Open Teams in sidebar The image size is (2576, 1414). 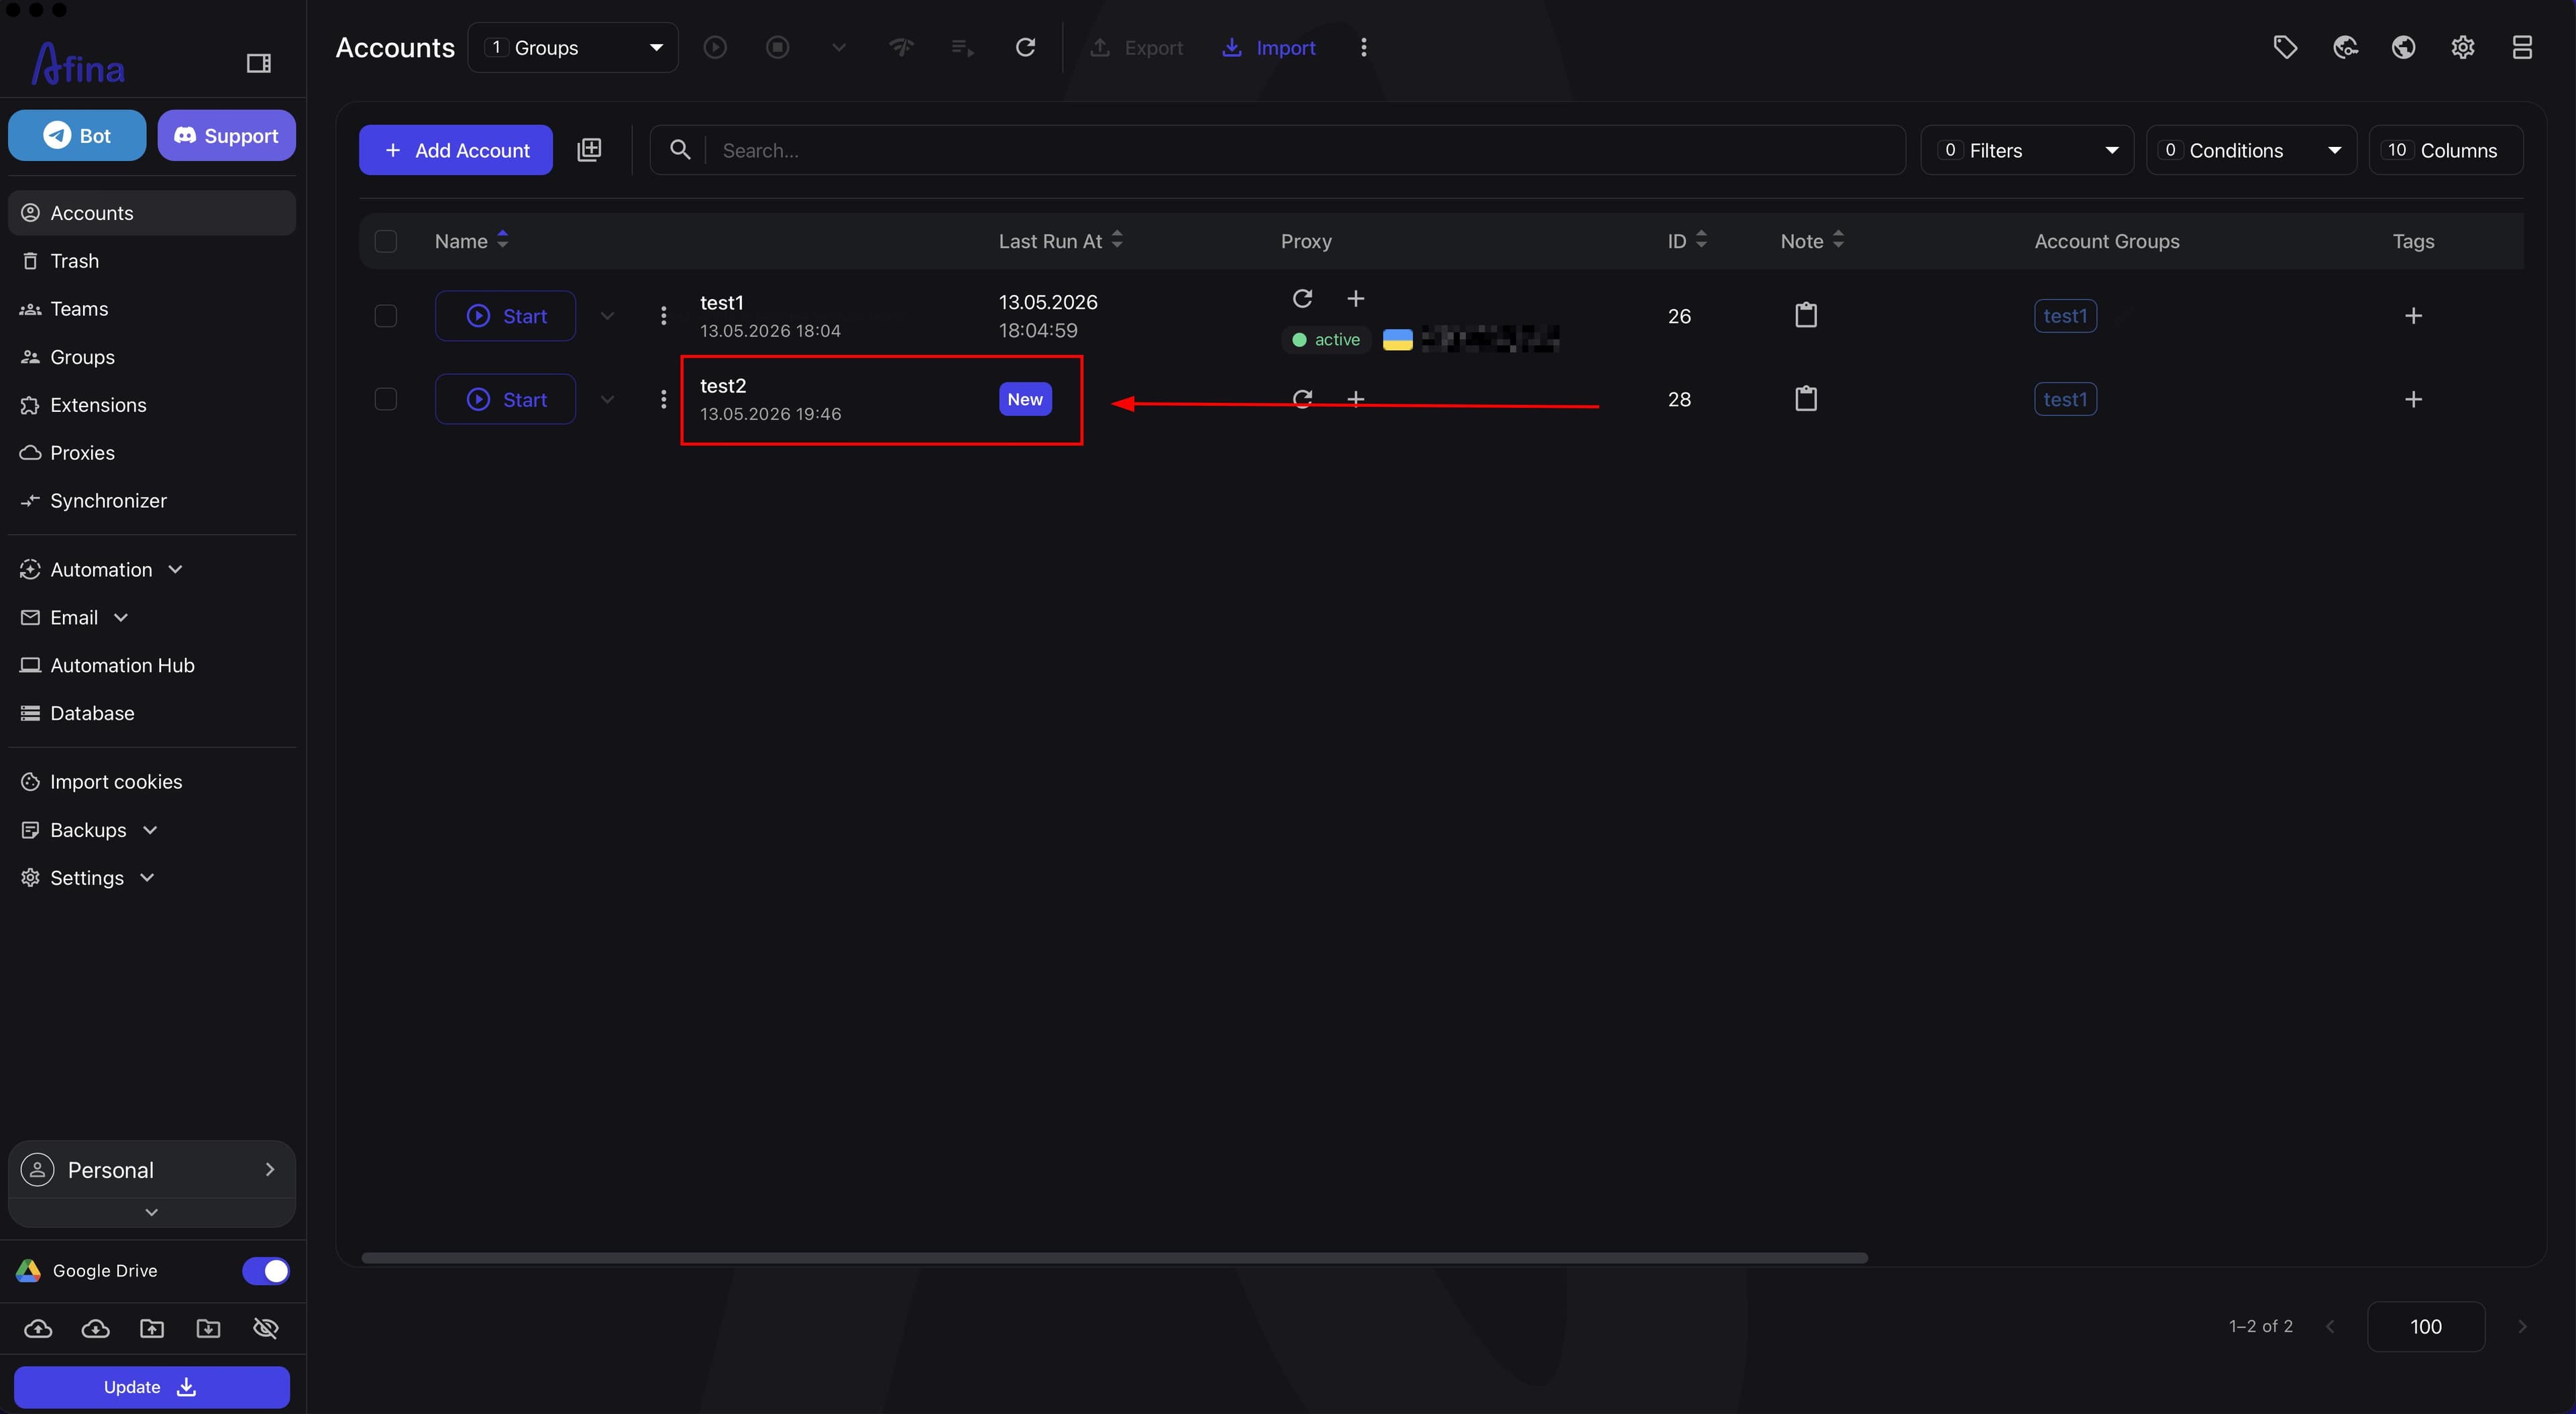coord(151,309)
